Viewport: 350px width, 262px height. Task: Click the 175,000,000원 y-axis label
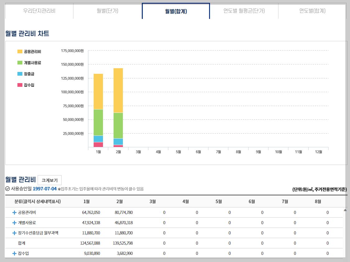(x=72, y=51)
